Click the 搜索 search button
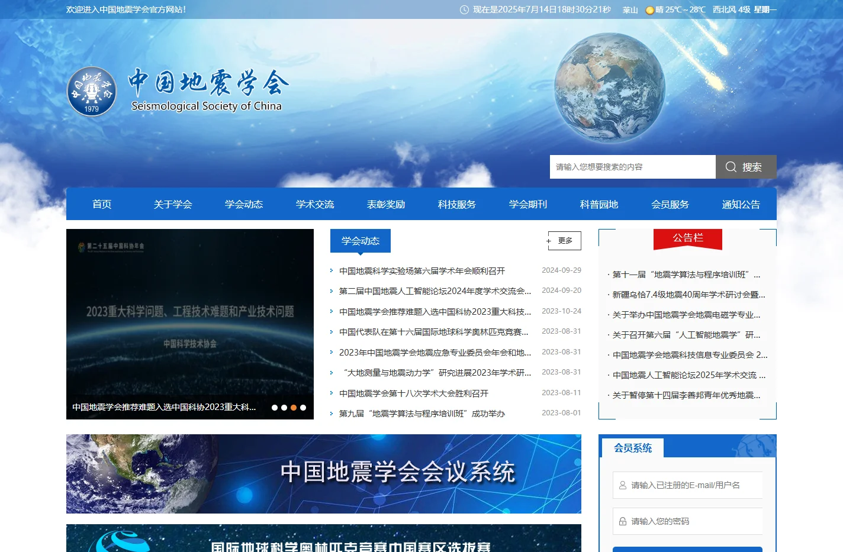Image resolution: width=843 pixels, height=552 pixels. pyautogui.click(x=746, y=167)
